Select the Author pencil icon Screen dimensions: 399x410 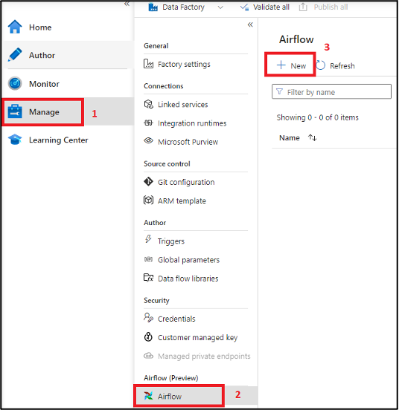click(x=15, y=55)
